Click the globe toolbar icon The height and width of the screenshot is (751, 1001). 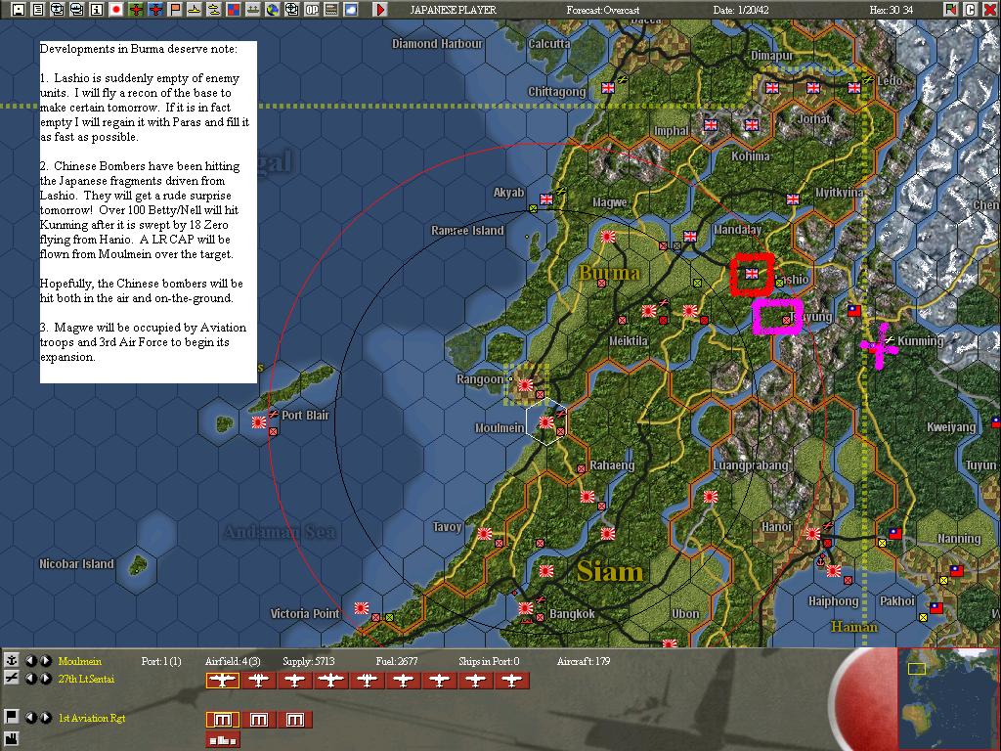pos(273,10)
